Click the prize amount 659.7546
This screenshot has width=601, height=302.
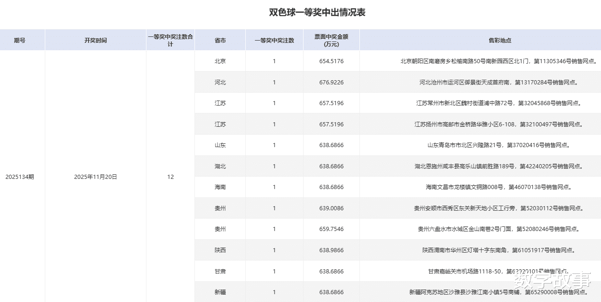click(331, 229)
